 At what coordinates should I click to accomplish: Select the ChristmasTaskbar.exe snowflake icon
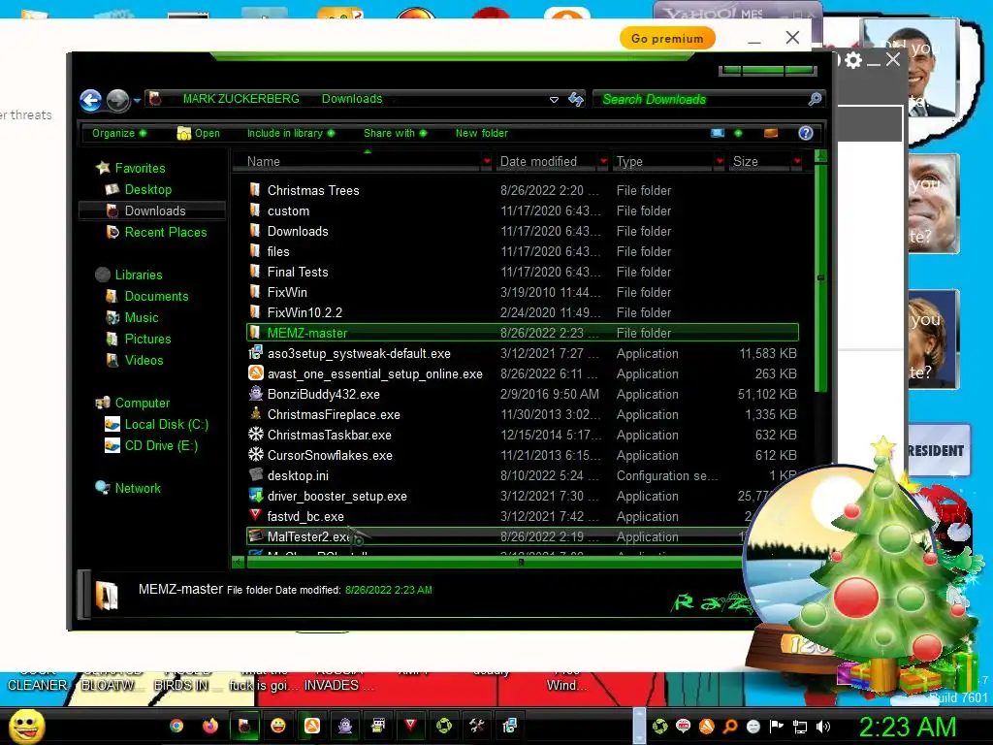(255, 435)
